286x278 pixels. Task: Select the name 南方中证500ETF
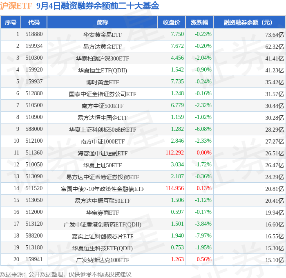tap(103, 106)
